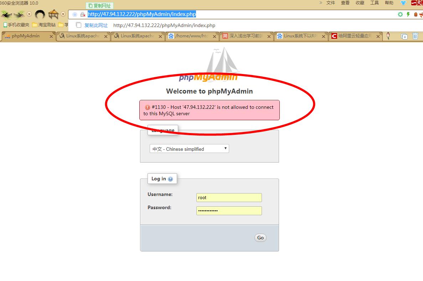Click the ink circle refresh icon
The width and height of the screenshot is (423, 281).
click(40, 15)
